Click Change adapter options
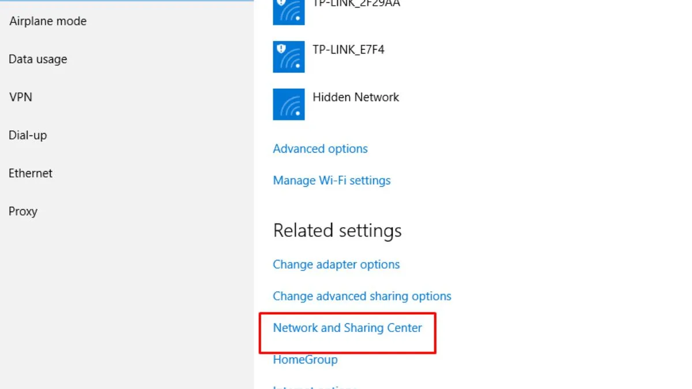This screenshot has width=692, height=389. [x=336, y=265]
